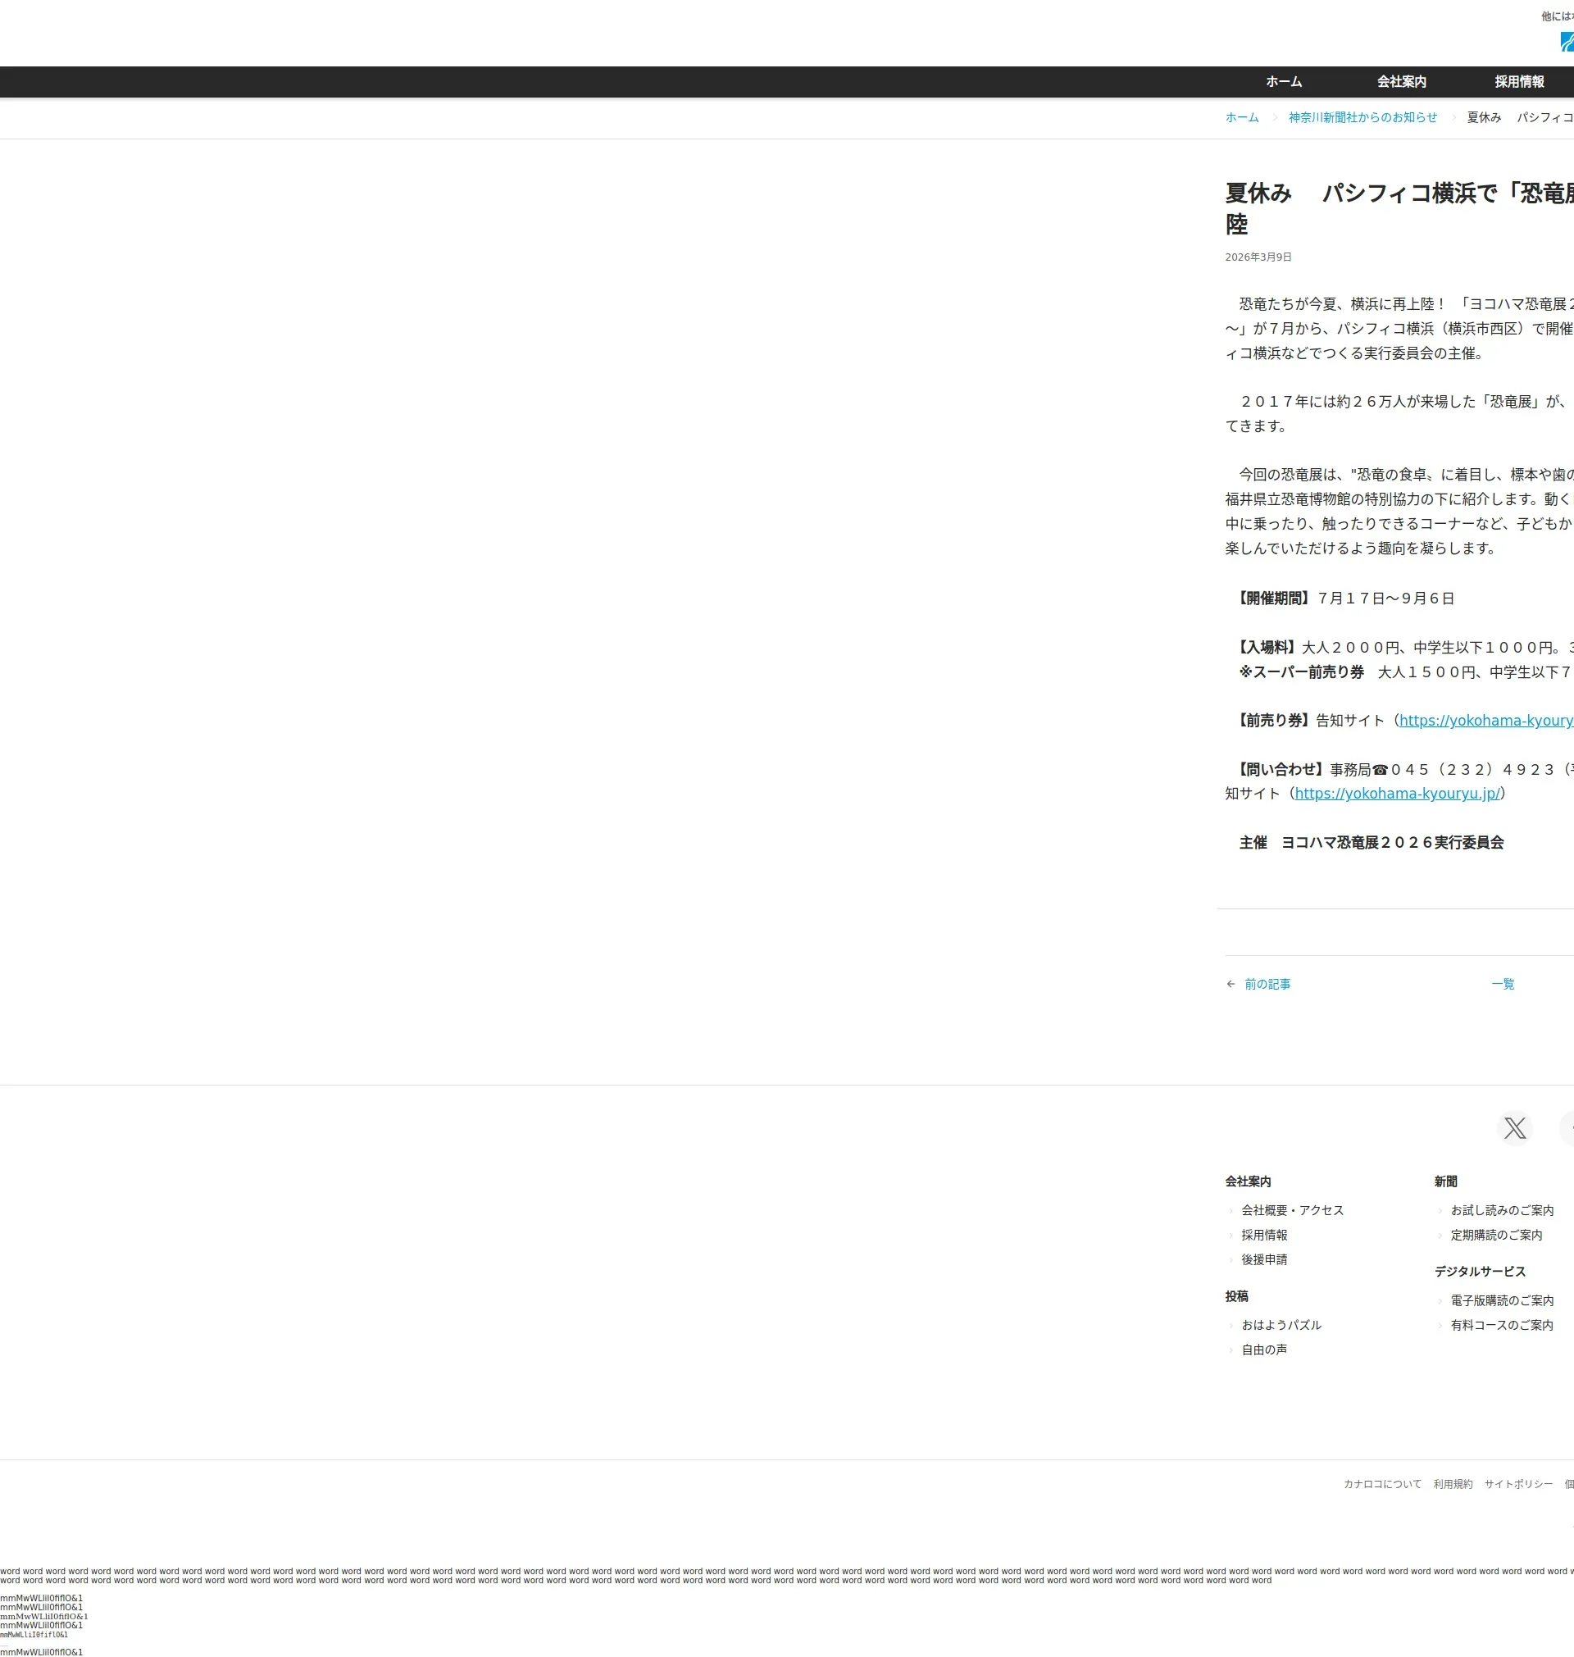Open 電子版購読のご案内 link
The width and height of the screenshot is (1574, 1657).
click(1502, 1300)
